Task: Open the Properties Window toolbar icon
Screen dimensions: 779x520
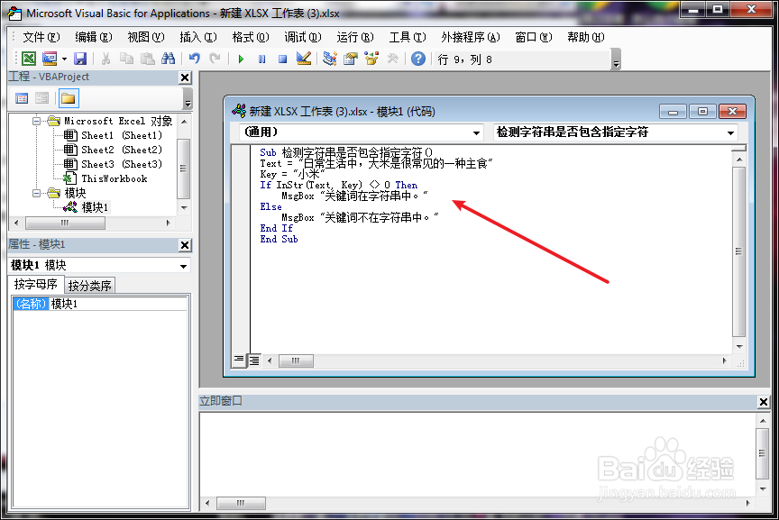Action: click(351, 59)
